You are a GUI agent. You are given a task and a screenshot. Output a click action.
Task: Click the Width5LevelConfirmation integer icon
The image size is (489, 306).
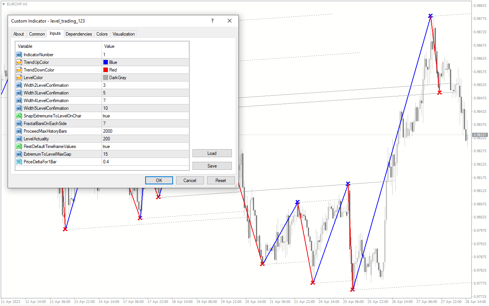click(19, 108)
